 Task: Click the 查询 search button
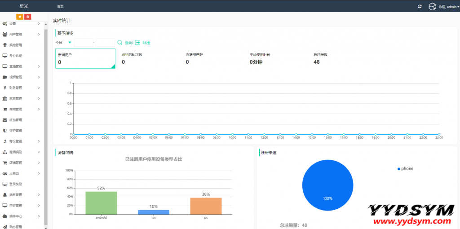[x=125, y=43]
